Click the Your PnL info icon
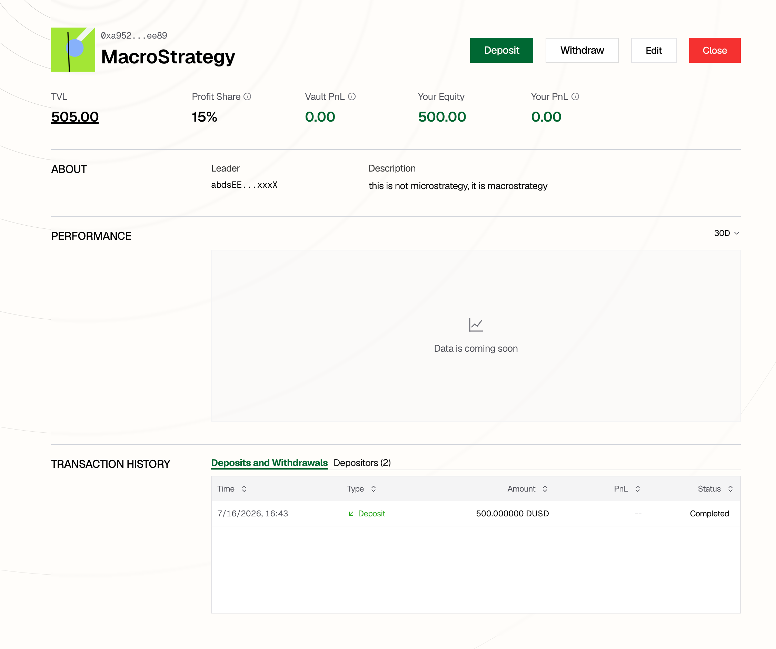 [575, 97]
